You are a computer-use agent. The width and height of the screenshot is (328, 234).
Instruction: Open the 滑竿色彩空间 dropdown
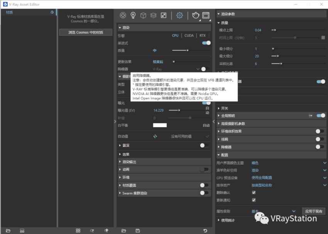point(289,170)
